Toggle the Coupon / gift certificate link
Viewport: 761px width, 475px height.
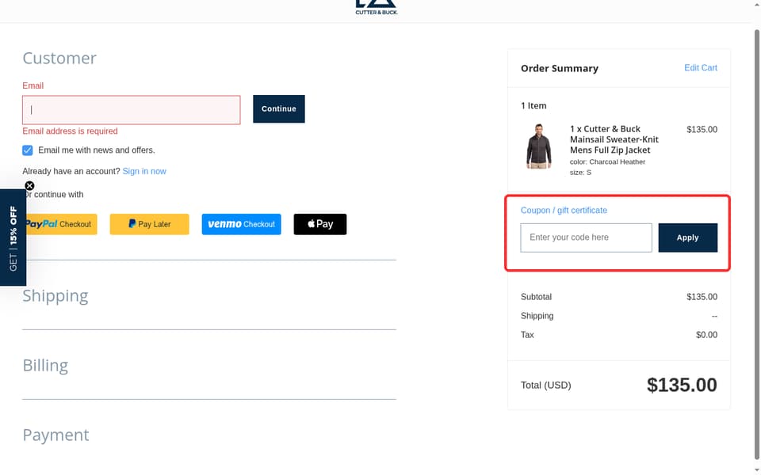(564, 211)
